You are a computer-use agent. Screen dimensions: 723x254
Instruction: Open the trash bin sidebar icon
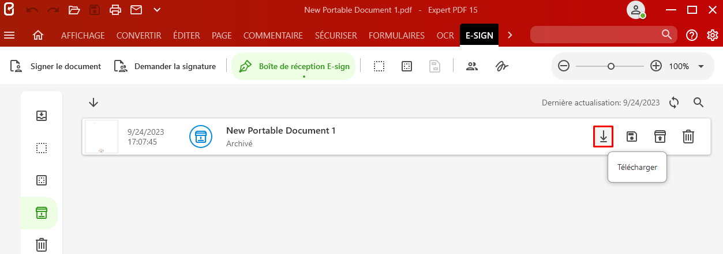pyautogui.click(x=42, y=245)
